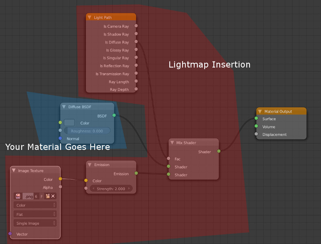Select the Material Output node title
321x244 pixels.
point(278,111)
